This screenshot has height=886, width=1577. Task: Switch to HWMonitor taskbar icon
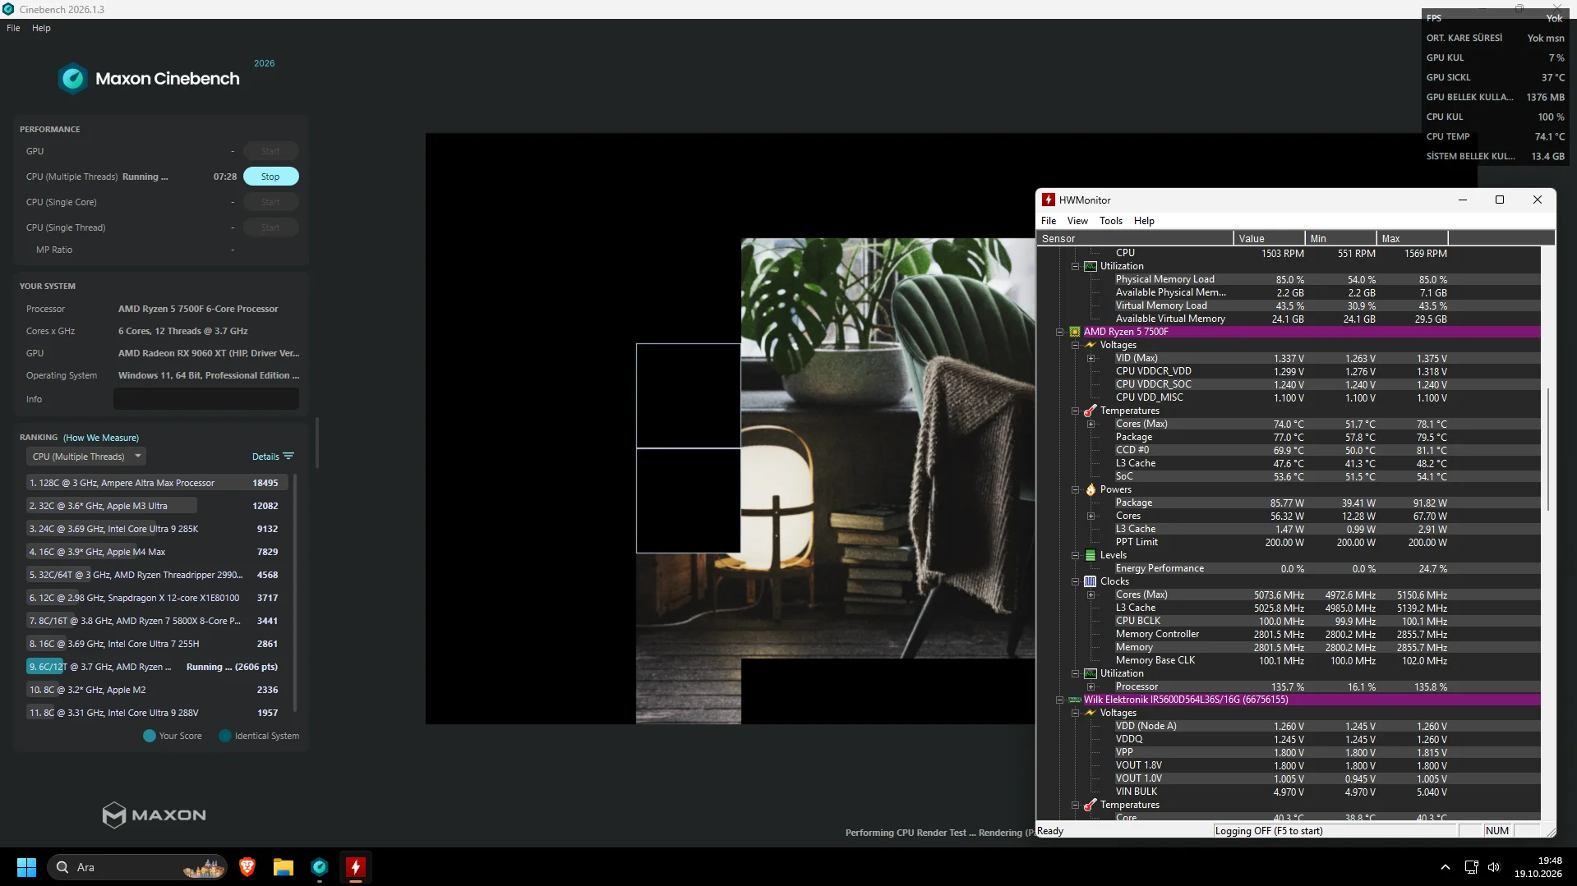pos(355,867)
